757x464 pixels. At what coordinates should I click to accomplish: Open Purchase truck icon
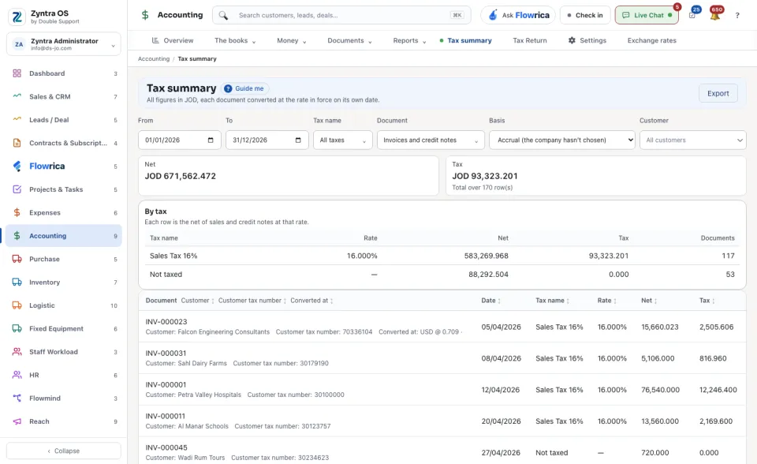click(17, 259)
